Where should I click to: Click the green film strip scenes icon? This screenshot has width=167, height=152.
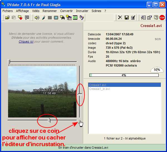(75, 18)
